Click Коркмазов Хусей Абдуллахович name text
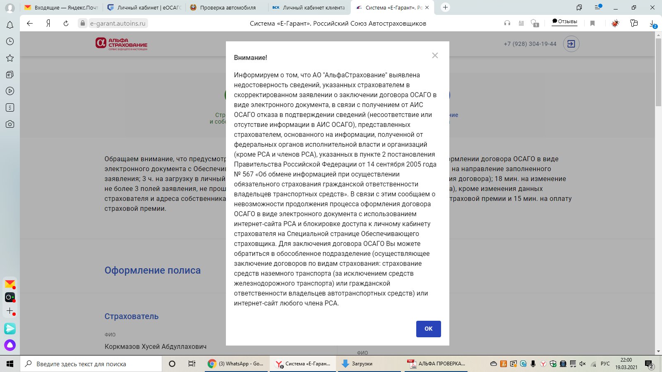 156,346
